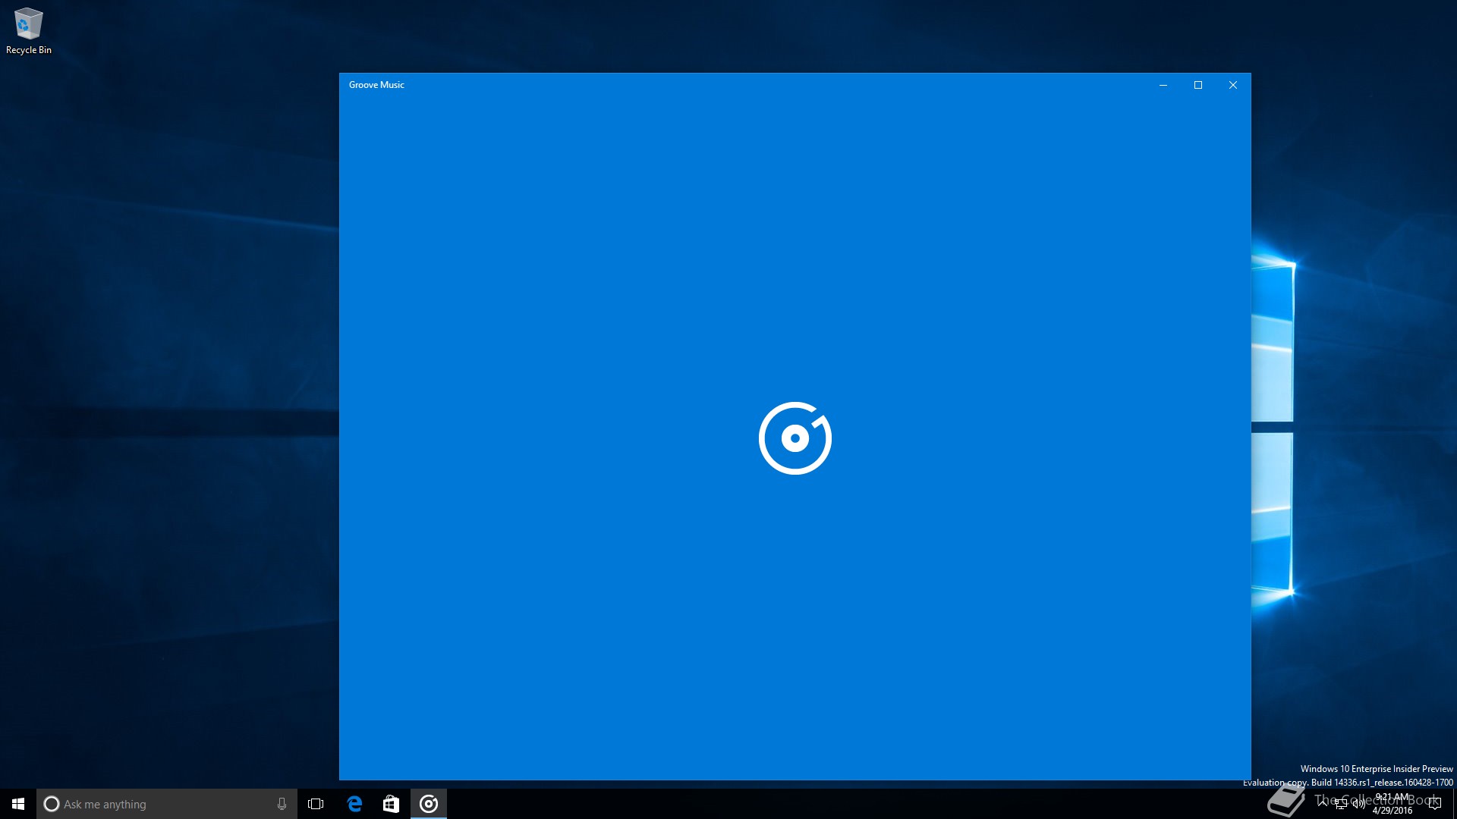Minimize the Groove Music window
The width and height of the screenshot is (1457, 819).
(x=1163, y=85)
